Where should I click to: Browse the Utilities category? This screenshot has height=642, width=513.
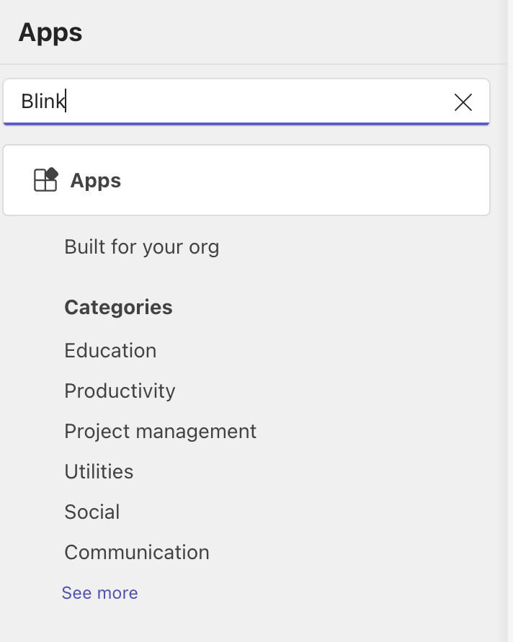[99, 471]
